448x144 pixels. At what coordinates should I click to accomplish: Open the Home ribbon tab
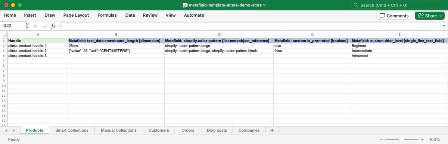click(10, 15)
